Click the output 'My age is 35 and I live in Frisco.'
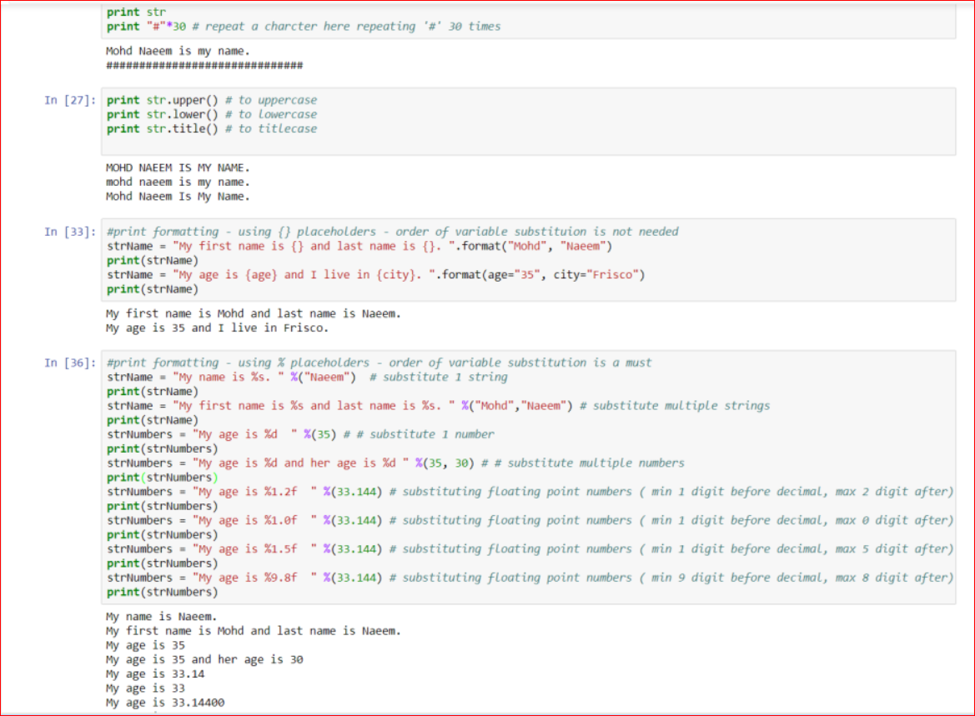975x716 pixels. pyautogui.click(x=217, y=328)
